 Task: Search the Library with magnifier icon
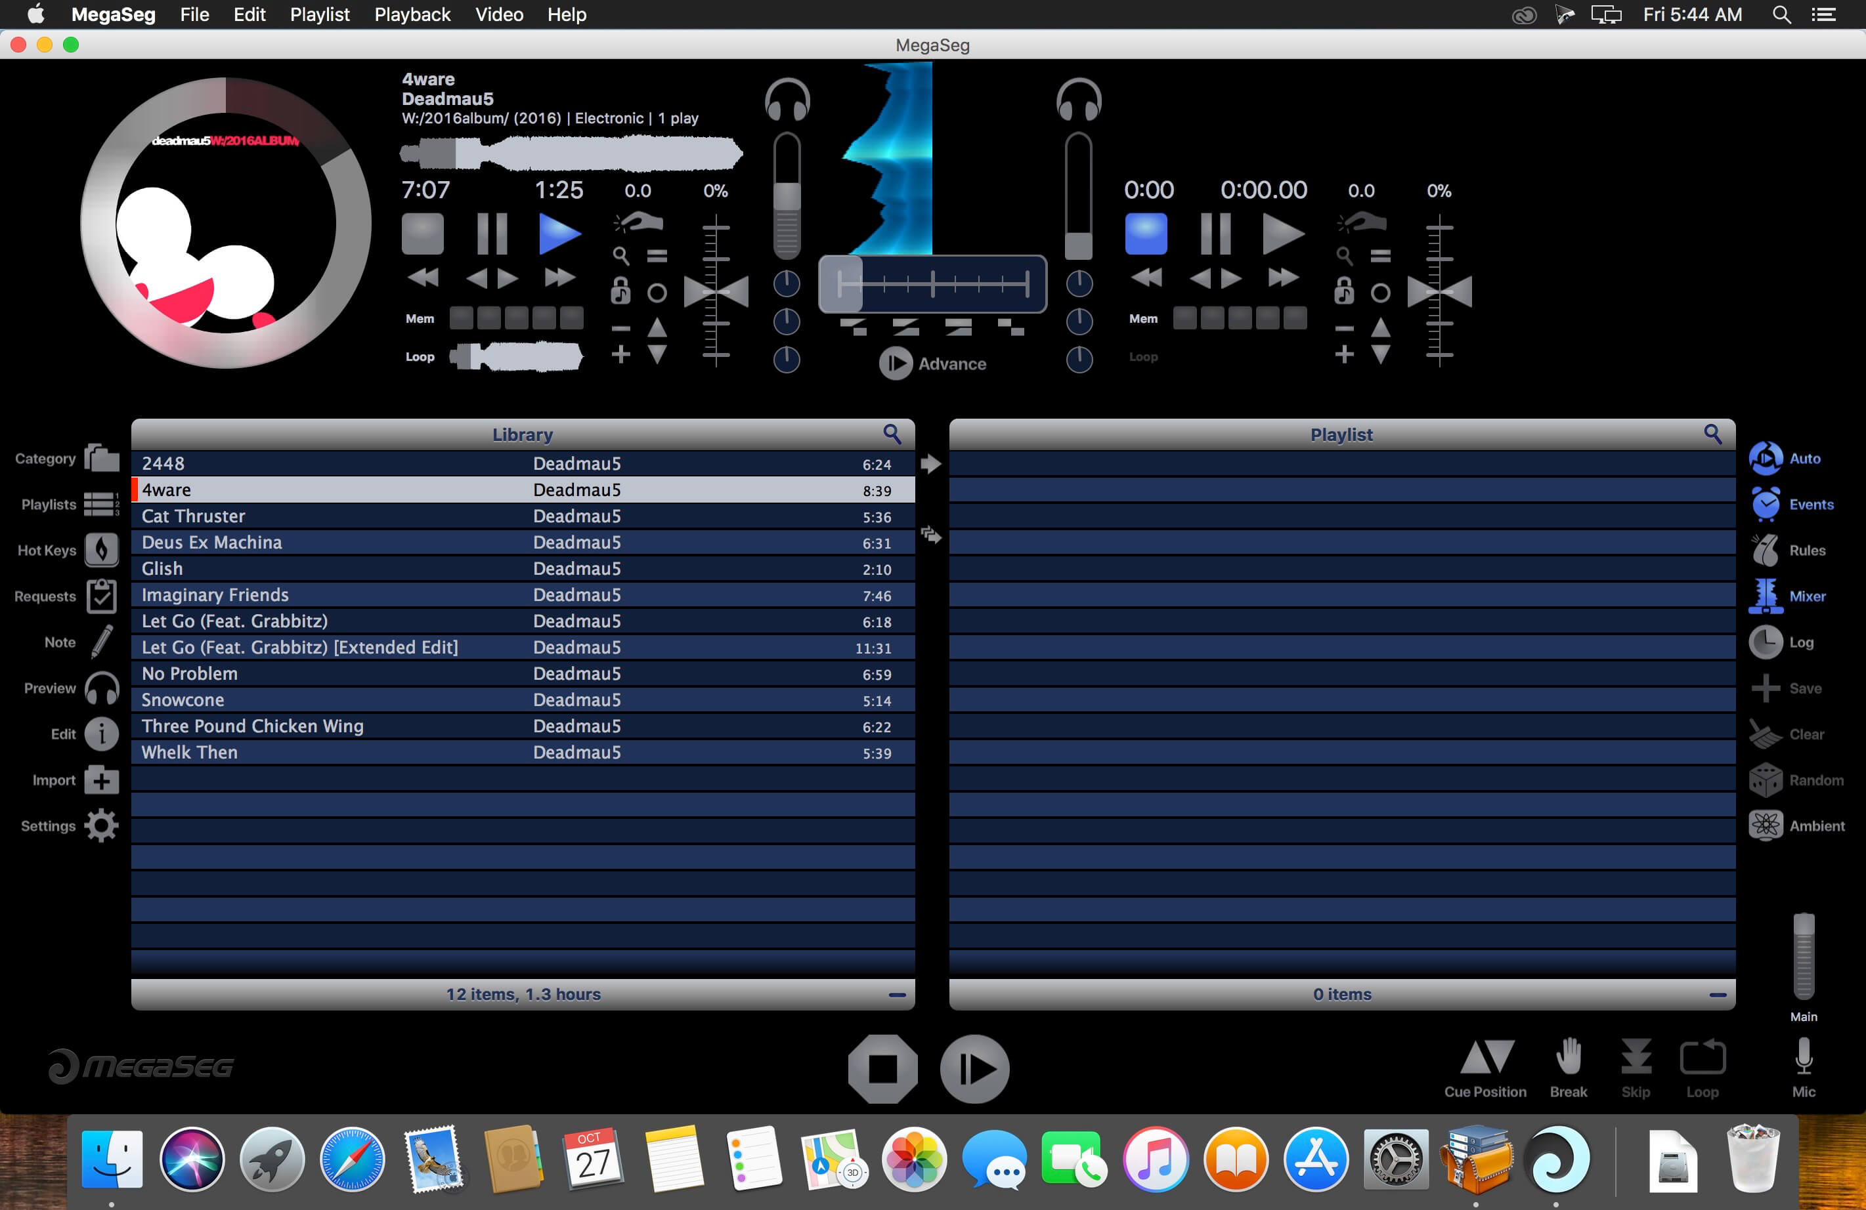[892, 434]
